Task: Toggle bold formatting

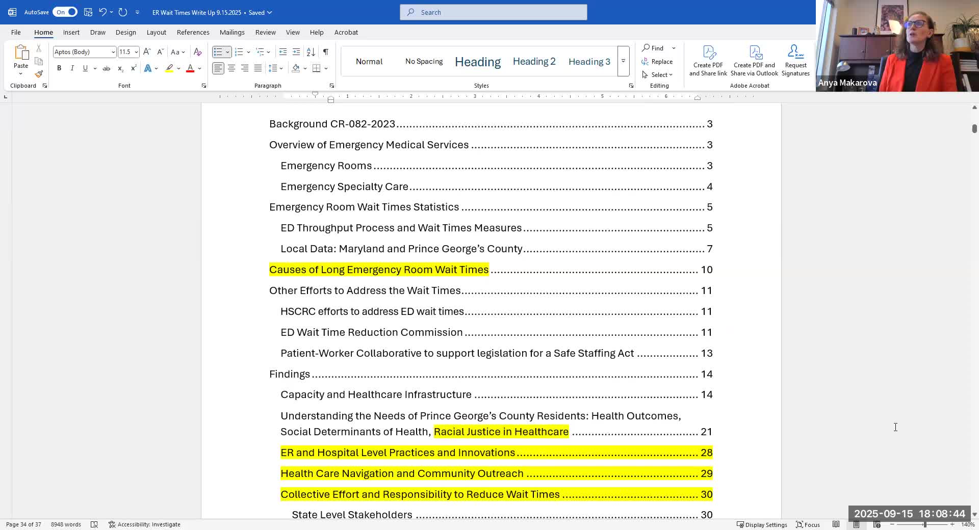Action: (x=59, y=68)
